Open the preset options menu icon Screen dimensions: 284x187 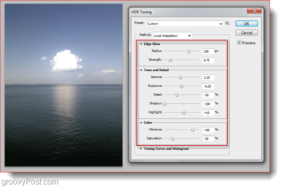[227, 23]
